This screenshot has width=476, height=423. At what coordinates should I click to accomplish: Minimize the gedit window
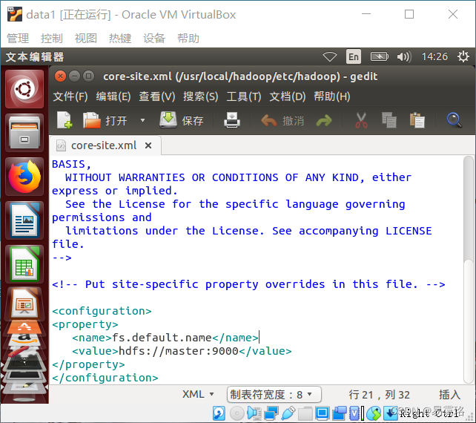74,76
